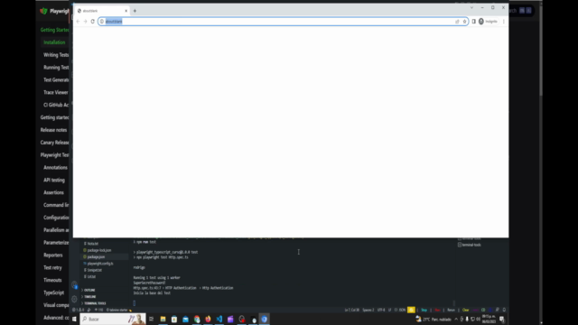This screenshot has width=578, height=325.
Task: Select package.json in VS Code explorer
Action: [97, 256]
